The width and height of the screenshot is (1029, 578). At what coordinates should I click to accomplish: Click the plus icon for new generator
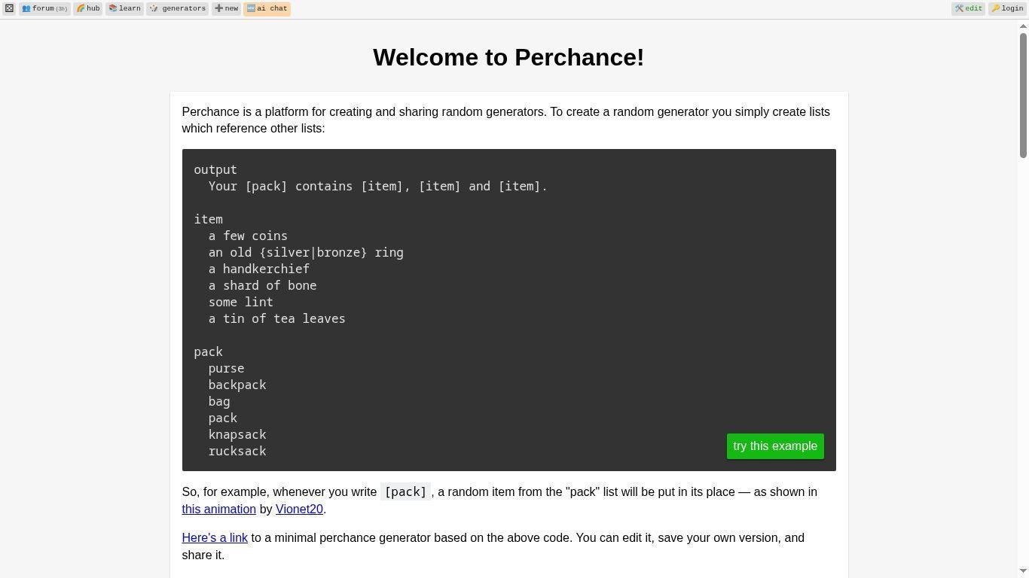[x=218, y=9]
